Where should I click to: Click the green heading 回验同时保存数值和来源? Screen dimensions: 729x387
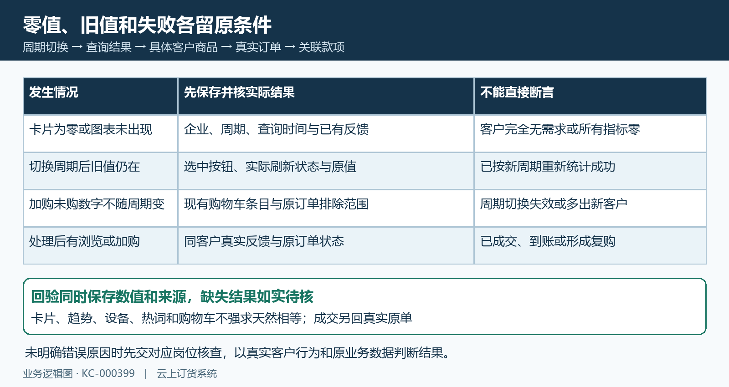172,297
